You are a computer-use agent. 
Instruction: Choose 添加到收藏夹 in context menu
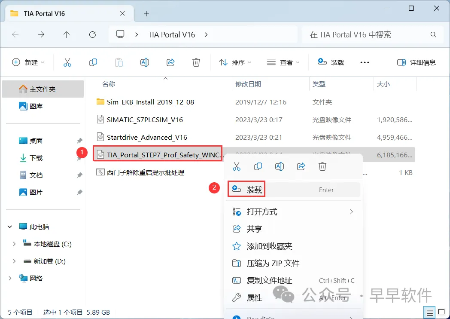coord(293,246)
